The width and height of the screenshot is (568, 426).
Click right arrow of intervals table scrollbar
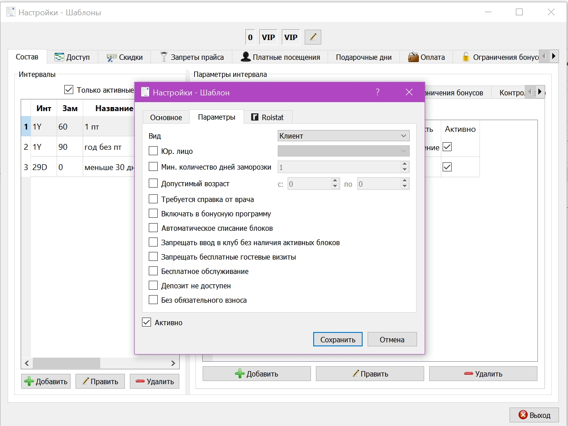pos(173,363)
